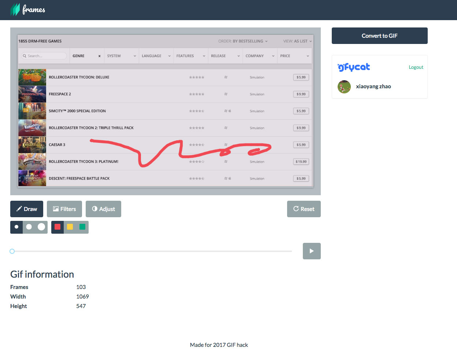Click Convert to GIF
Image resolution: width=457 pixels, height=352 pixels.
pos(380,36)
